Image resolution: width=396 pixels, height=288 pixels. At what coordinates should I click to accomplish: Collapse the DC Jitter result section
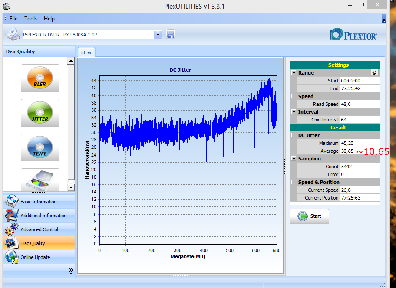pyautogui.click(x=294, y=135)
